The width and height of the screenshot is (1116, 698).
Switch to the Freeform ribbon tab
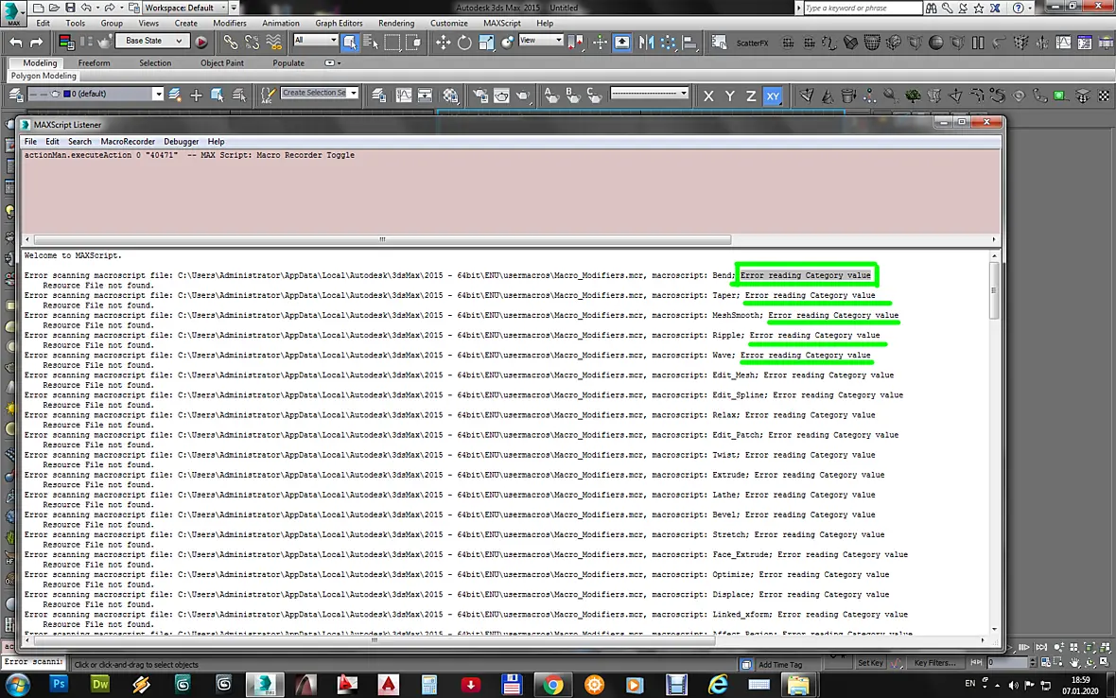click(94, 62)
